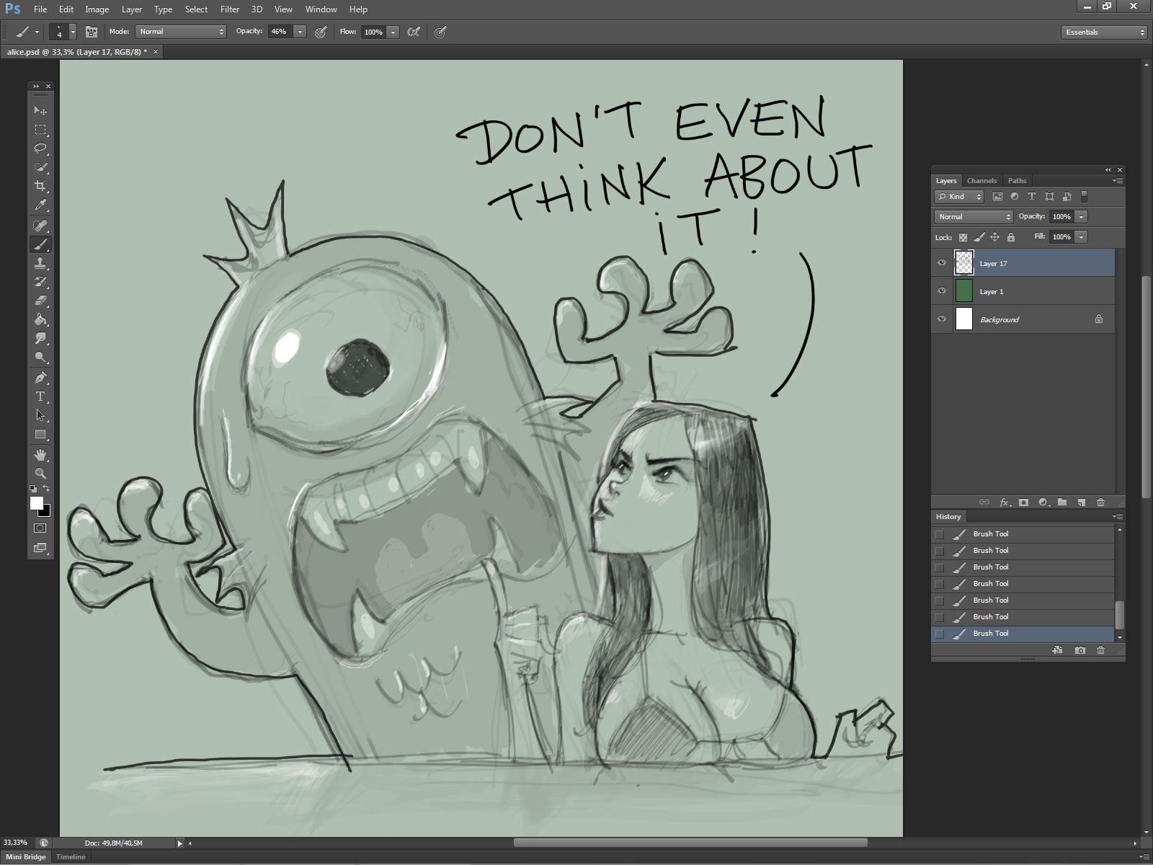The width and height of the screenshot is (1153, 865).
Task: Select the Clone Stamp tool
Action: tap(40, 263)
